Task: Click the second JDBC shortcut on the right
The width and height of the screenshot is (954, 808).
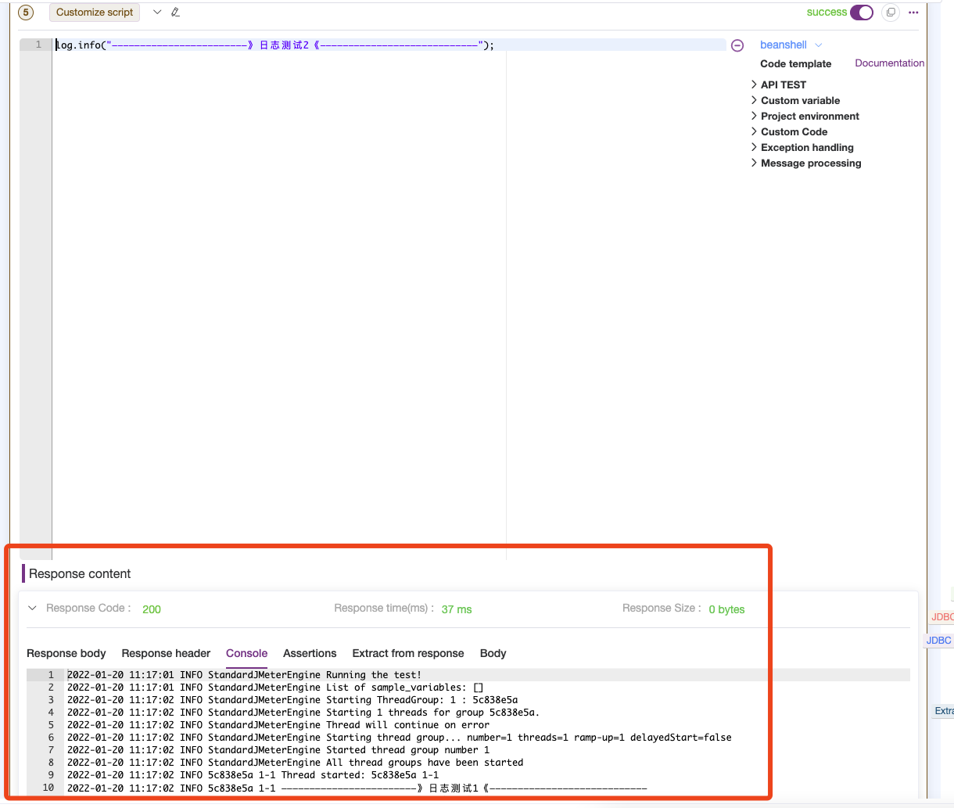Action: [938, 640]
